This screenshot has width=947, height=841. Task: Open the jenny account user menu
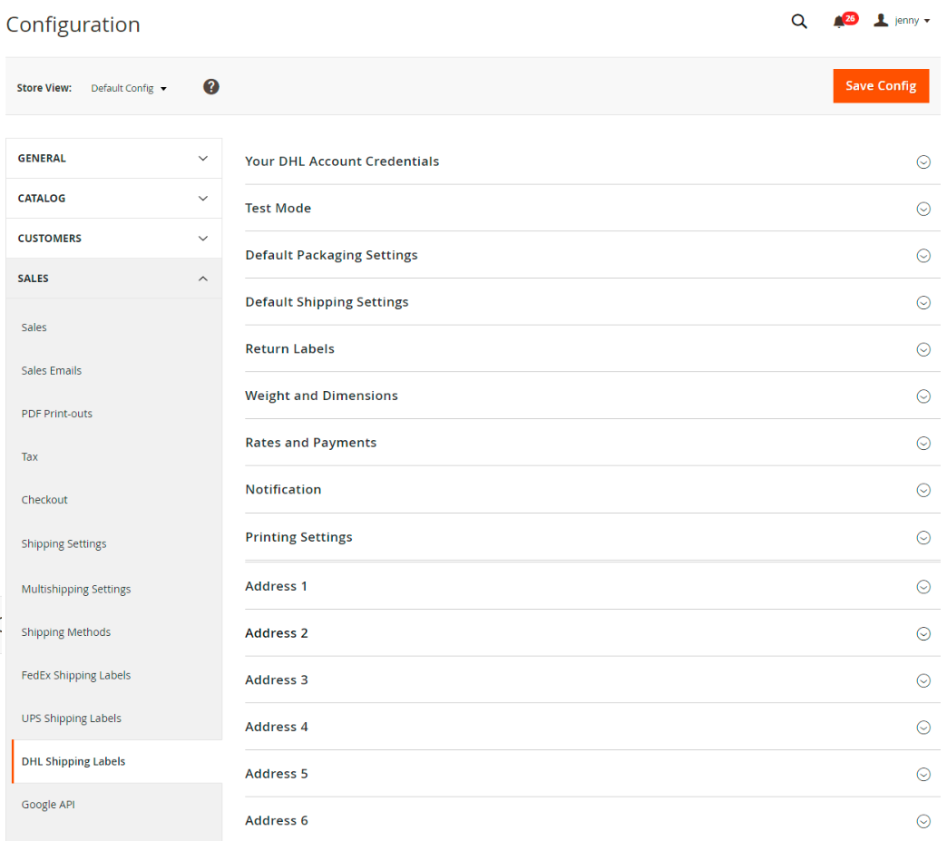[x=902, y=21]
